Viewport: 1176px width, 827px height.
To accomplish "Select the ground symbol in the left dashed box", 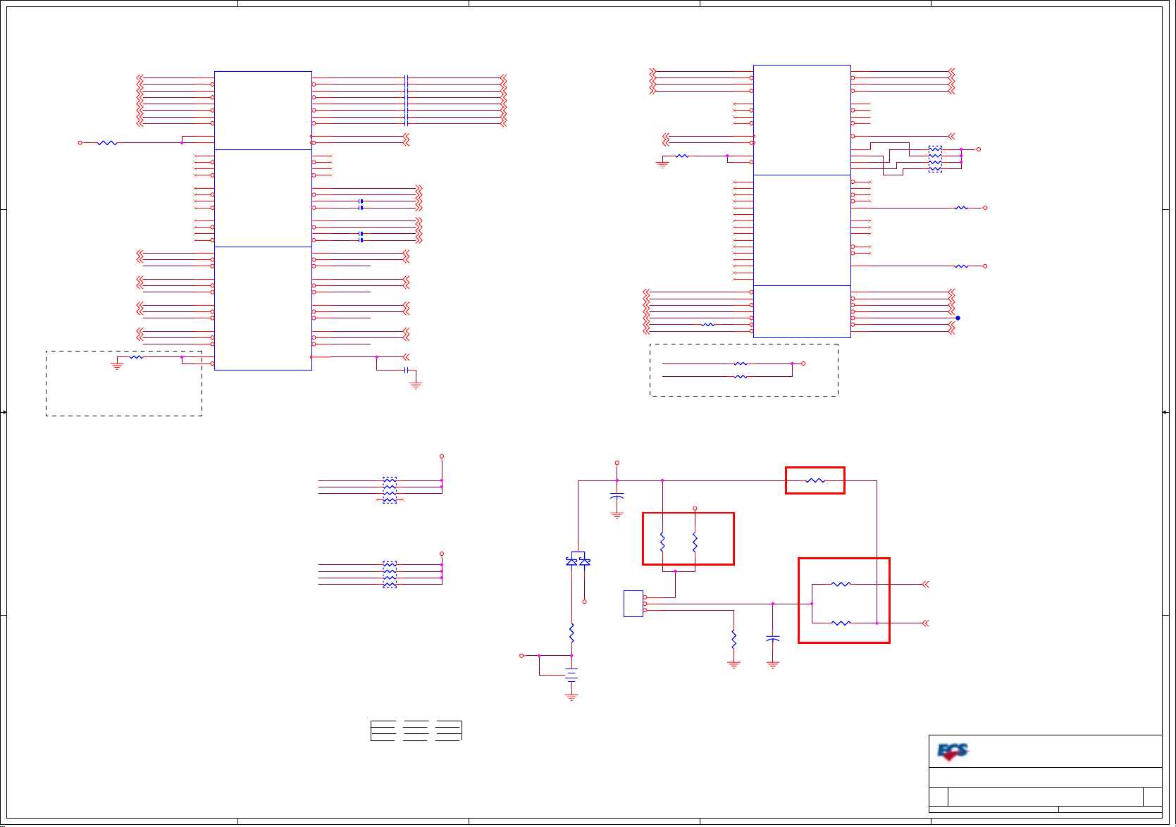I will pos(117,366).
